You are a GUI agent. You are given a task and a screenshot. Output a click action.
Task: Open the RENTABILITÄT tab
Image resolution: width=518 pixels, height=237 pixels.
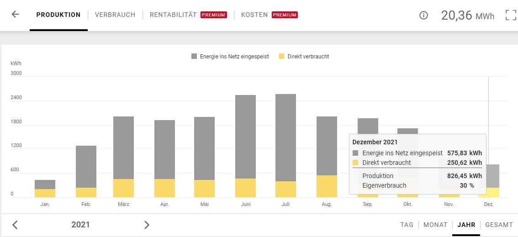173,15
